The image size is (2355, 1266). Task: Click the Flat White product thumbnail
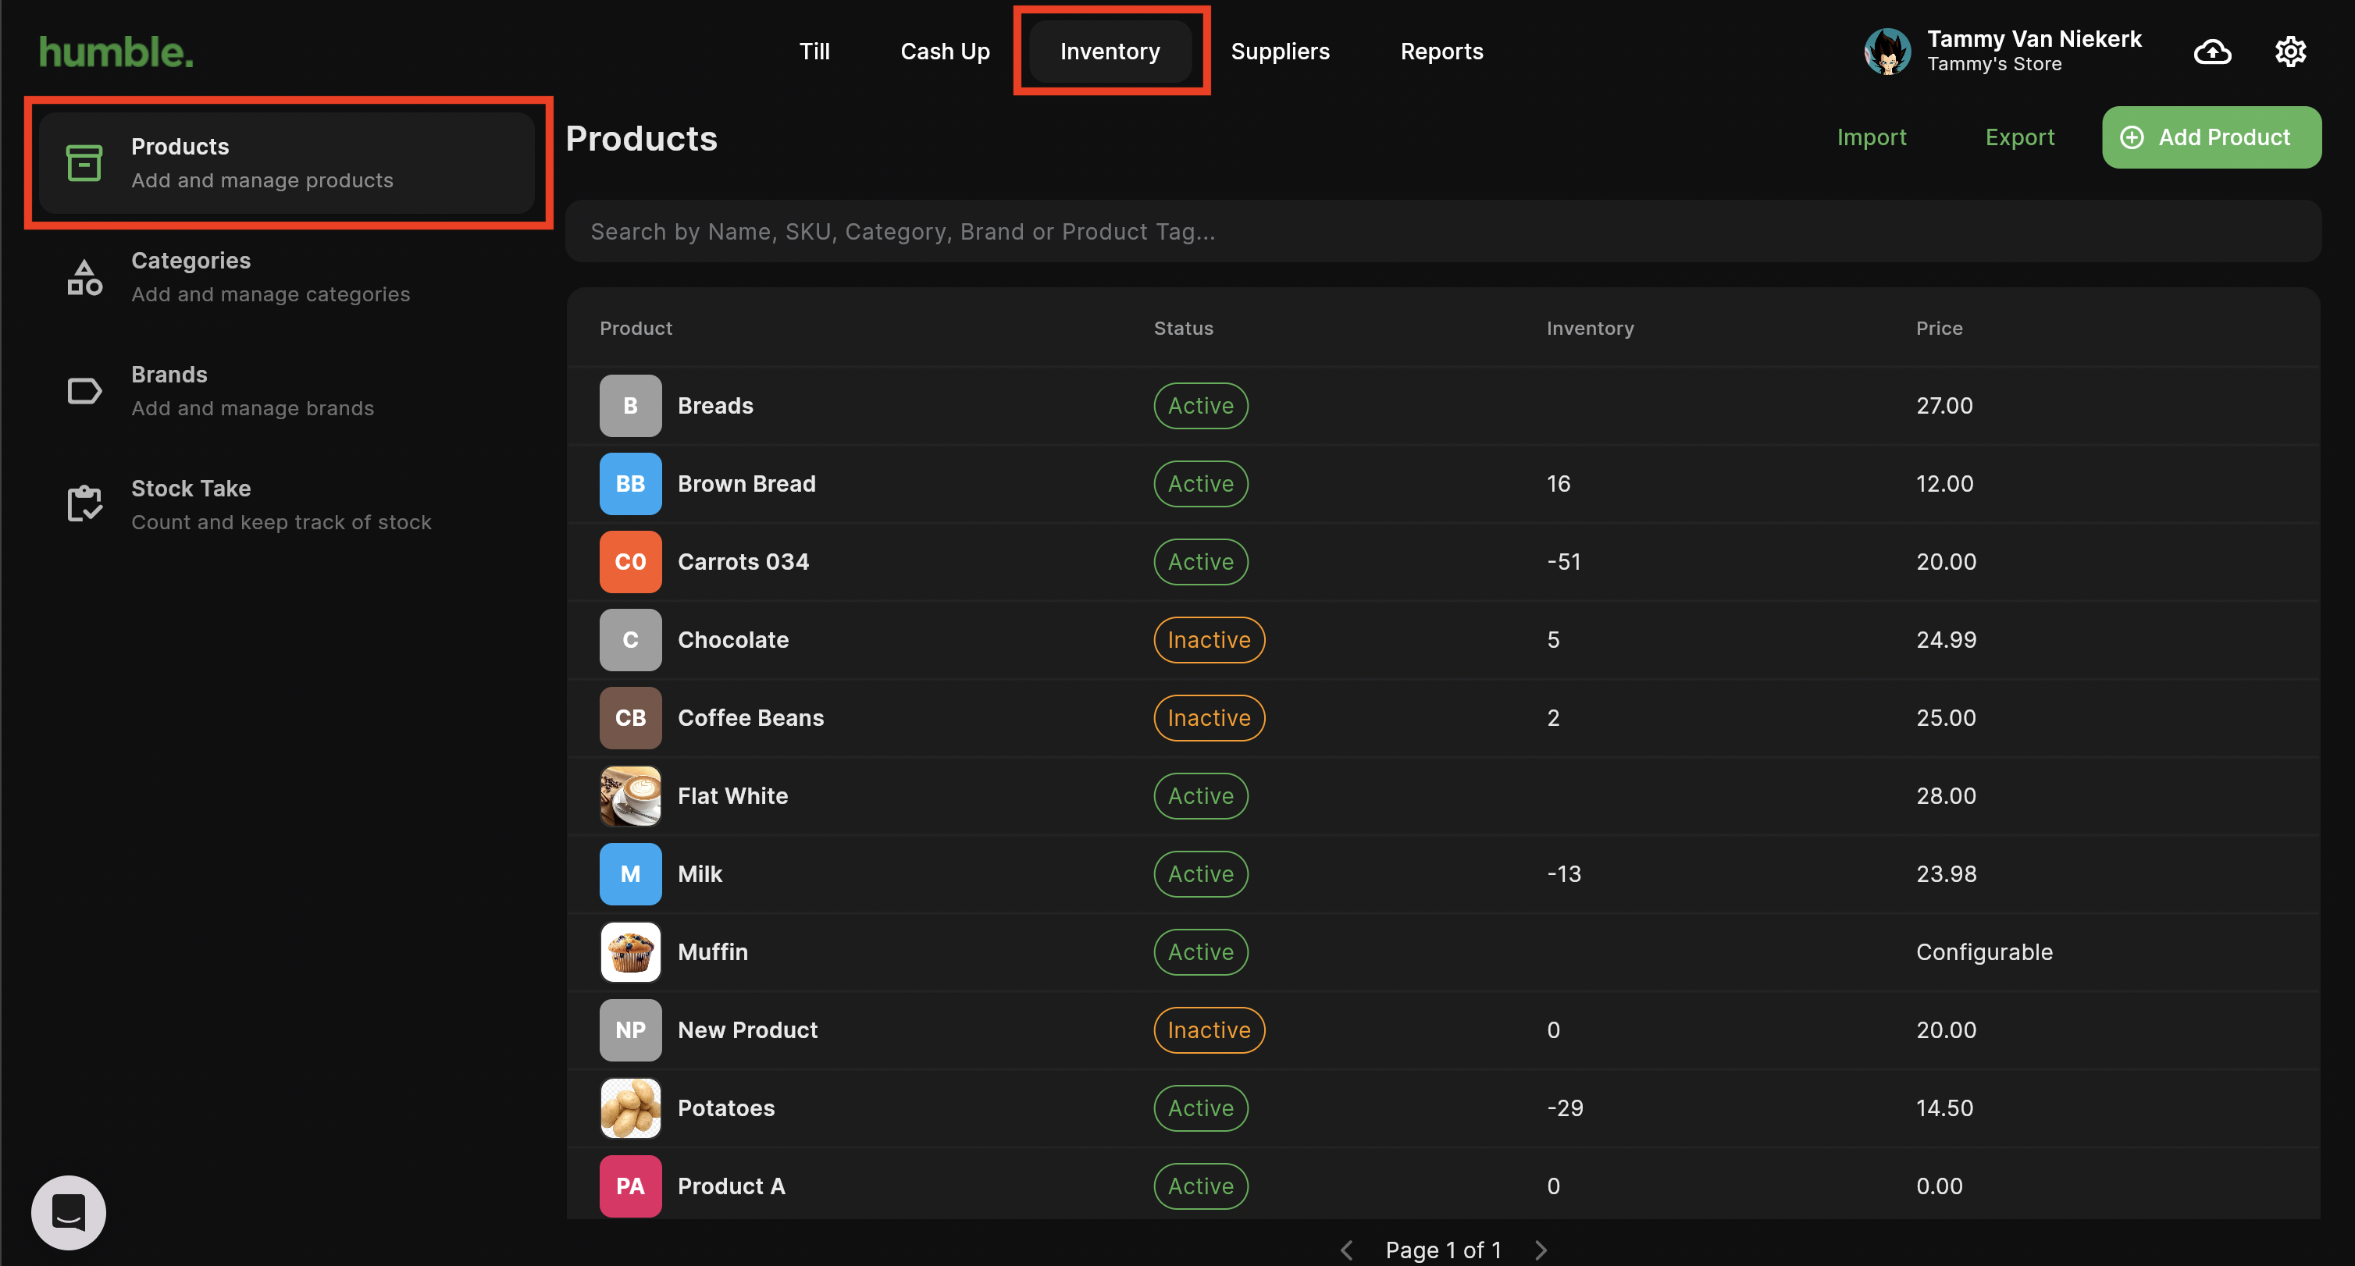pyautogui.click(x=630, y=796)
